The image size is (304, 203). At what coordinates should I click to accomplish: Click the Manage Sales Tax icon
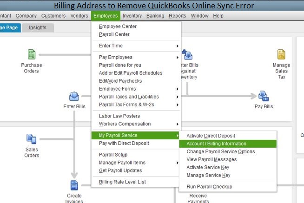pos(281,54)
